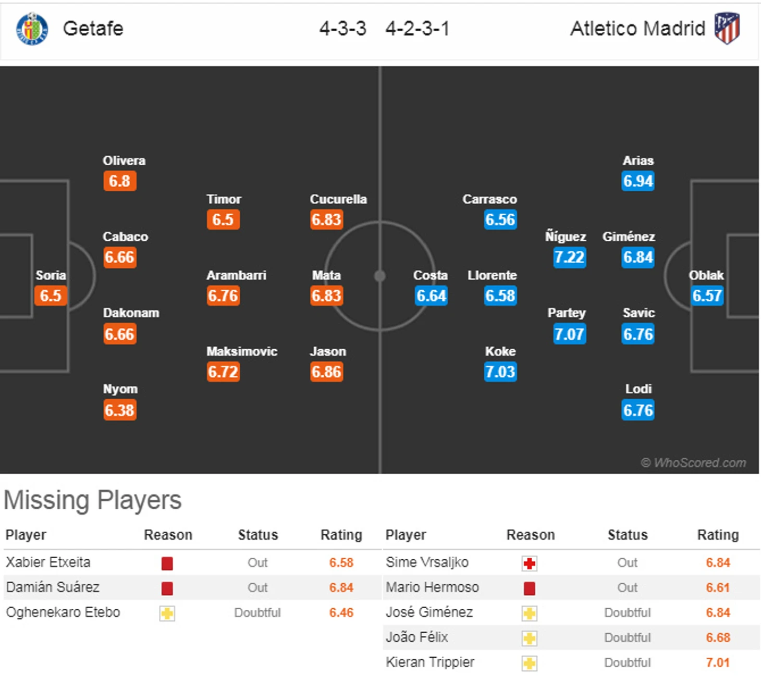Click Damián Suárez's red card icon

pos(167,588)
